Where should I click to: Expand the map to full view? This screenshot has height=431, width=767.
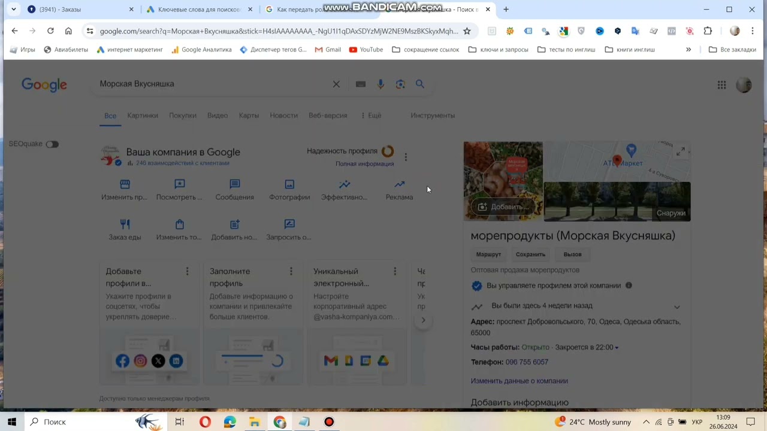tap(681, 152)
